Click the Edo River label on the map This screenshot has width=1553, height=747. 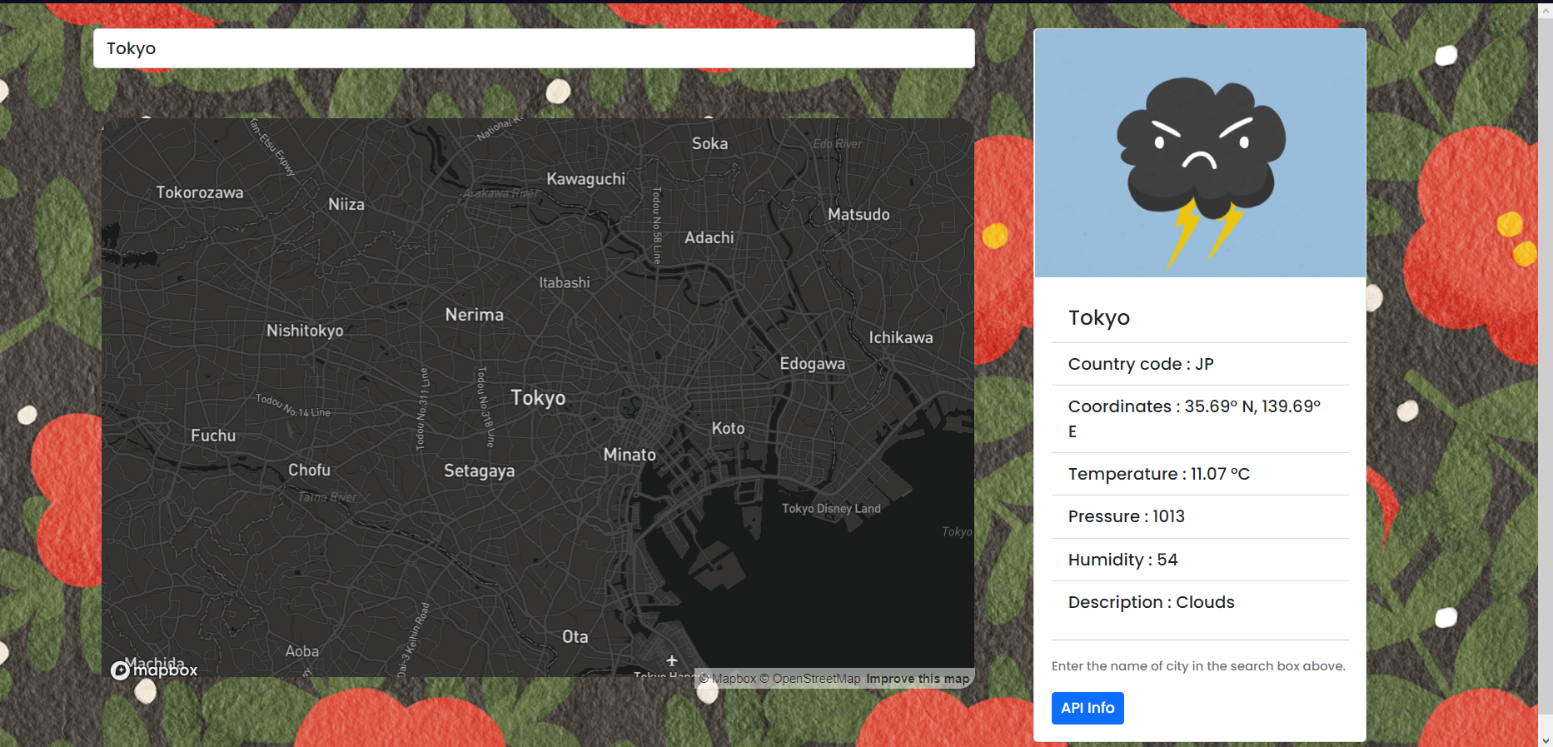(x=838, y=144)
